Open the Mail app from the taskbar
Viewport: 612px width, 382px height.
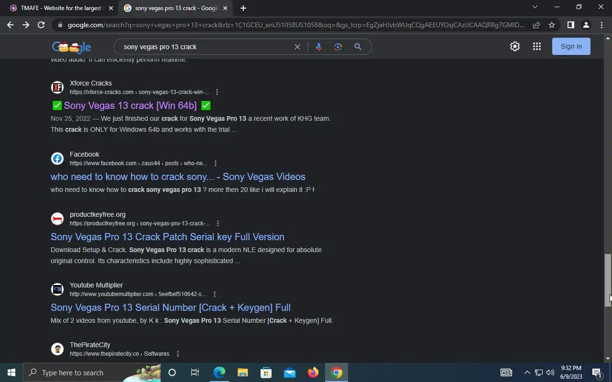click(x=289, y=372)
